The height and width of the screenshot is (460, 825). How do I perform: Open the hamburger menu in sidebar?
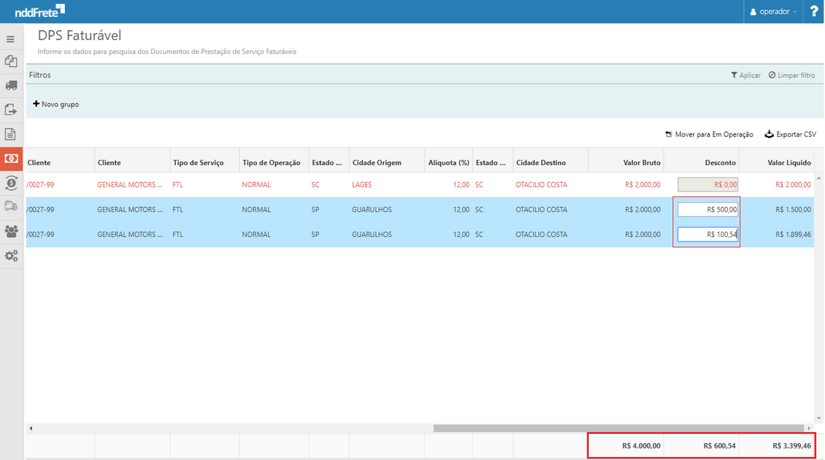[x=11, y=39]
